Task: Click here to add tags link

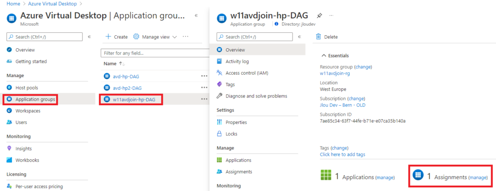Action: click(342, 154)
